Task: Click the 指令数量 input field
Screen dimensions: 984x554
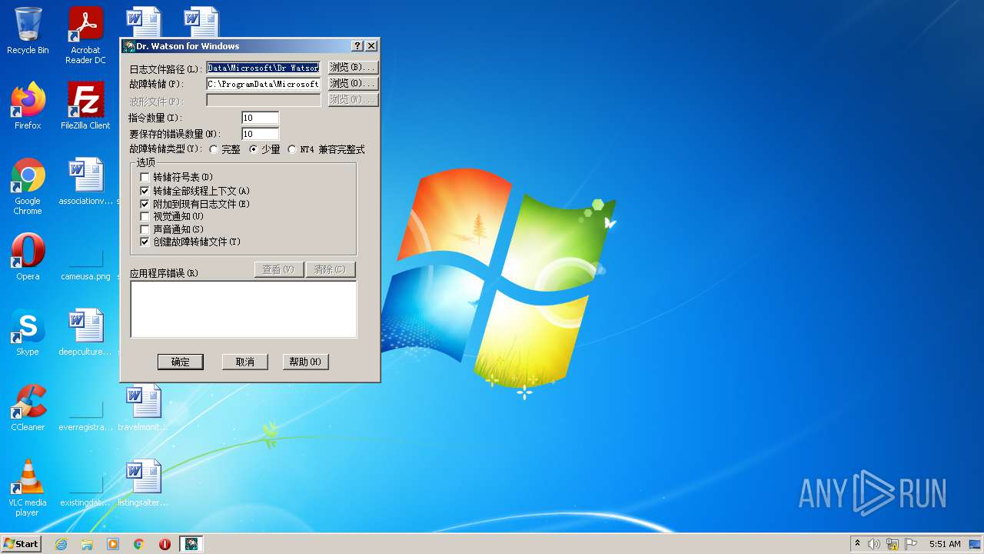Action: coord(260,118)
